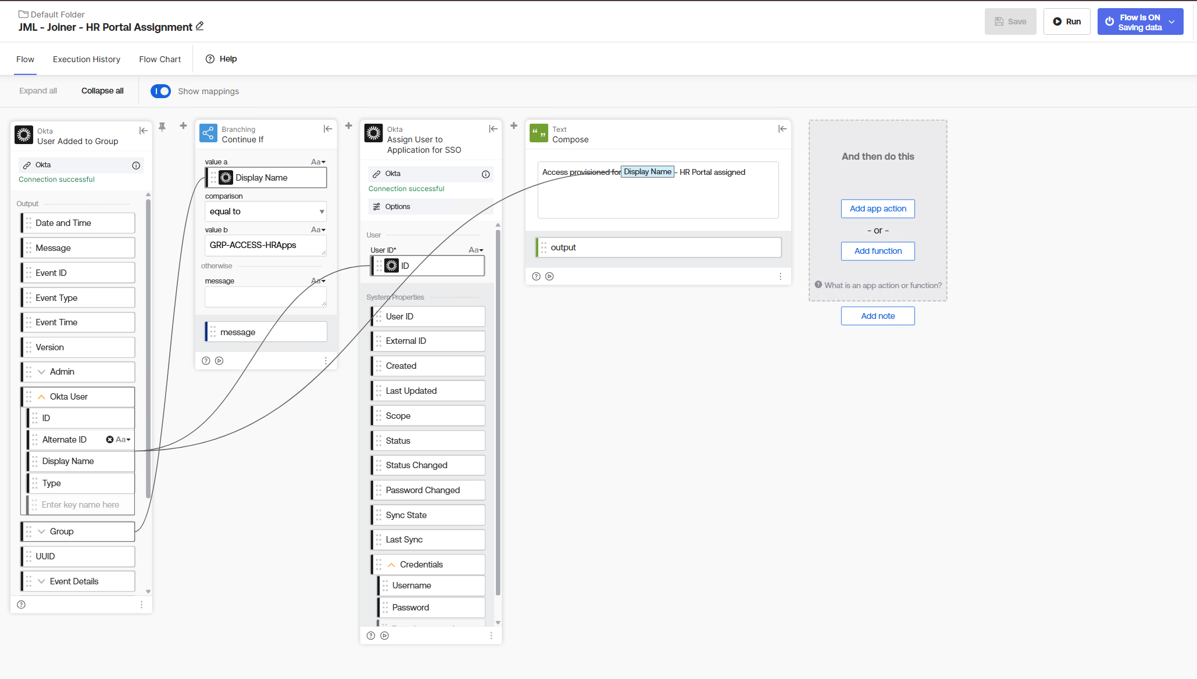
Task: Open the trigger card options menu
Action: pos(141,605)
